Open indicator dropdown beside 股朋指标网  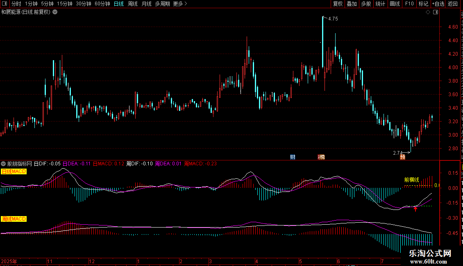[3, 163]
